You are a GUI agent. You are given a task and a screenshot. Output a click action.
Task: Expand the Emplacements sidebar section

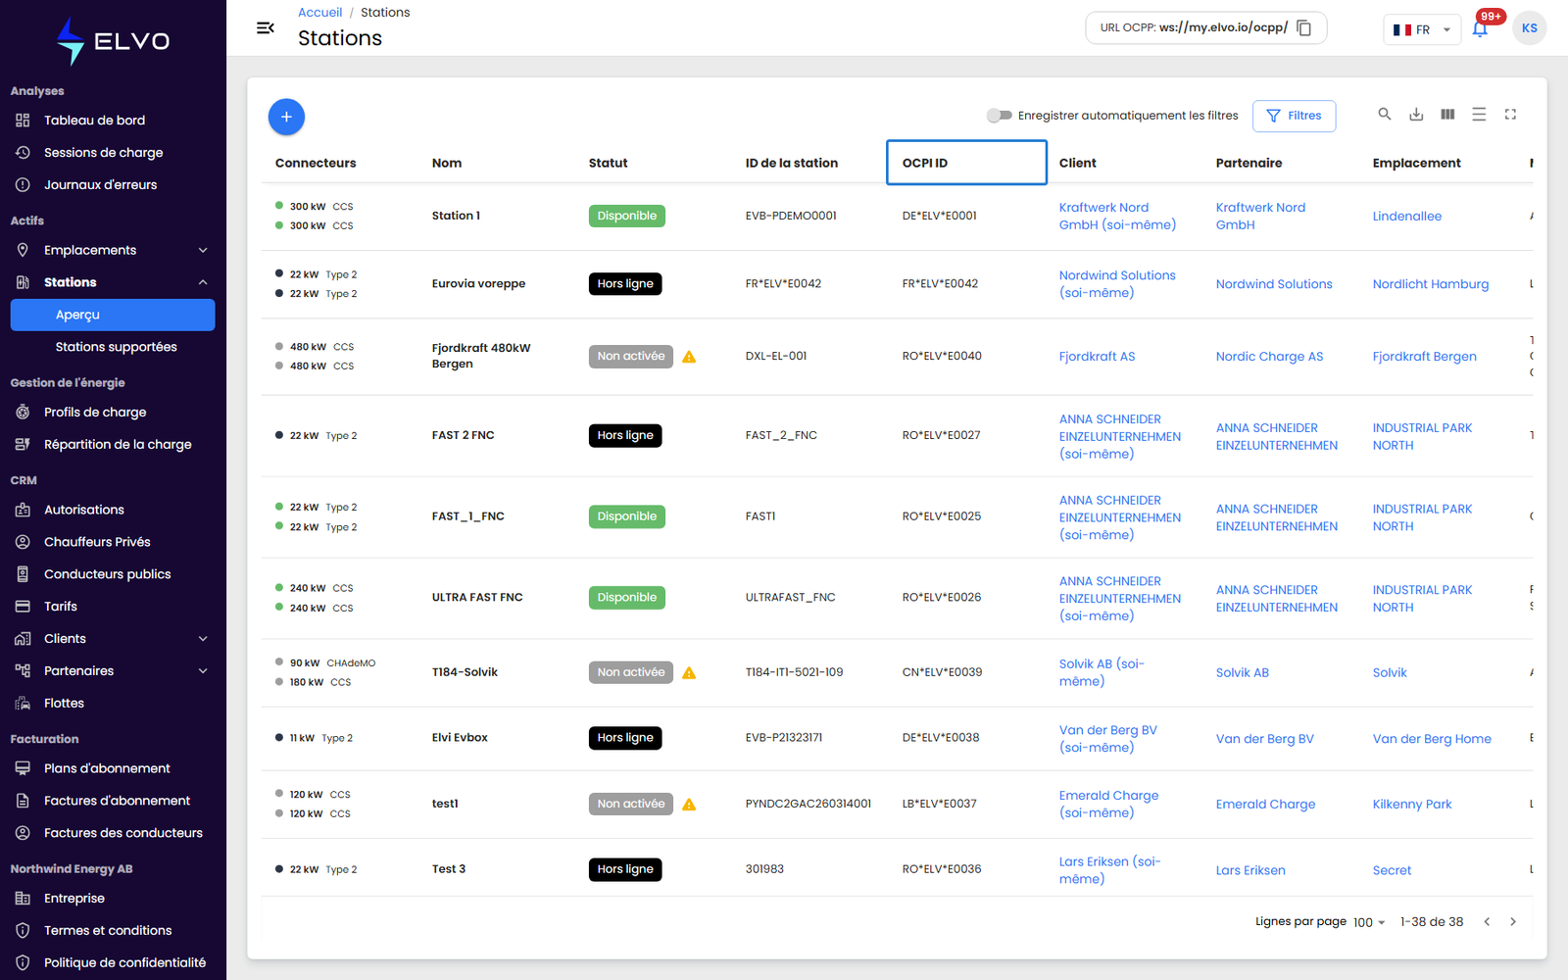(113, 250)
